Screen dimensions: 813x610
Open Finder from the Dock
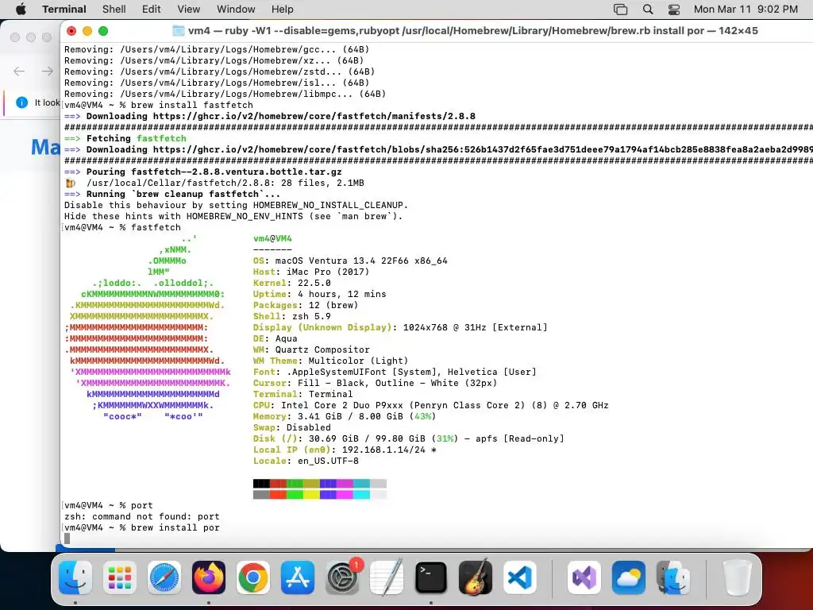click(x=75, y=577)
